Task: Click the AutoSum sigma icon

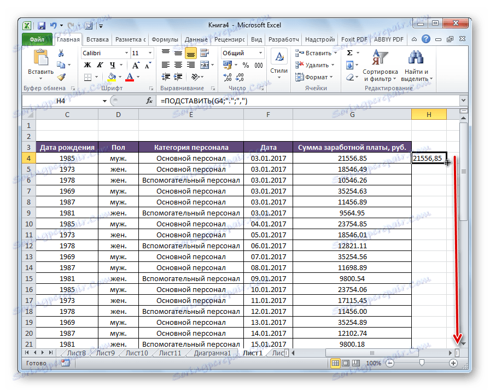Action: (350, 53)
